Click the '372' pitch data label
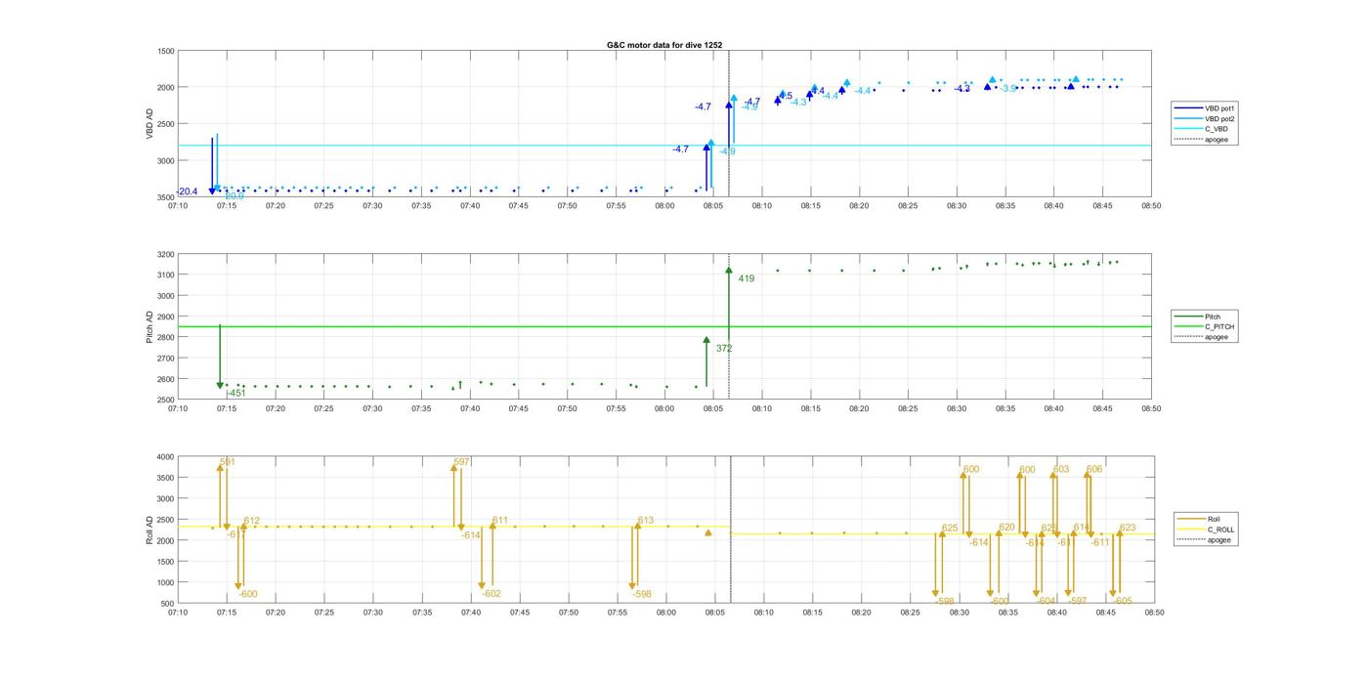This screenshot has width=1368, height=677. (x=724, y=349)
